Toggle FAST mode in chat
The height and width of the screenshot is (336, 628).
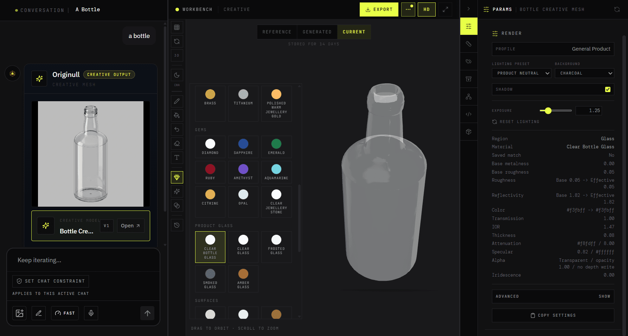[65, 313]
